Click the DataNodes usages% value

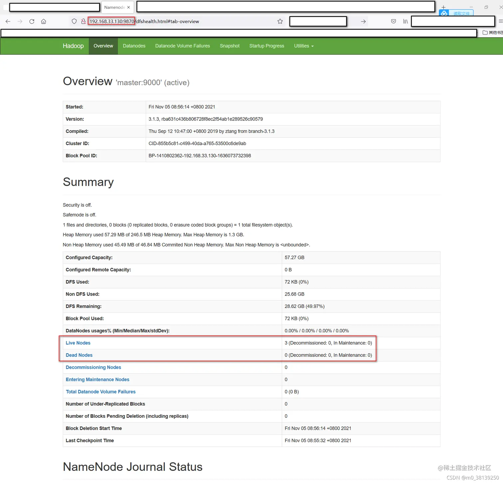pos(317,331)
